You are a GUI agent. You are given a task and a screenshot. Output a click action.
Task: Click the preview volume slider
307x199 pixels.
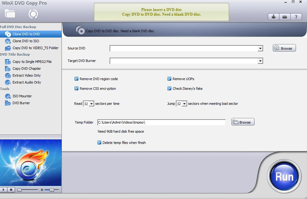click(52, 190)
